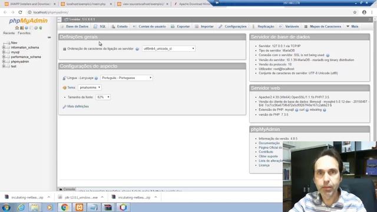Open the Português language dropdown
The height and width of the screenshot is (212, 377).
(x=127, y=78)
